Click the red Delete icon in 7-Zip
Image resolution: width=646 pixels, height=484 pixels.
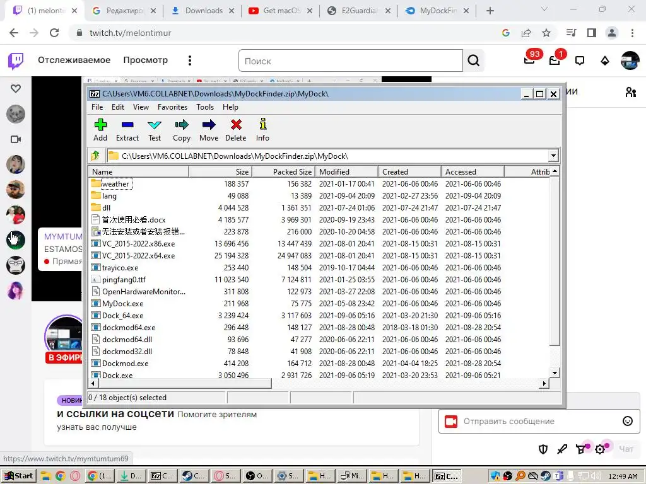tap(236, 130)
